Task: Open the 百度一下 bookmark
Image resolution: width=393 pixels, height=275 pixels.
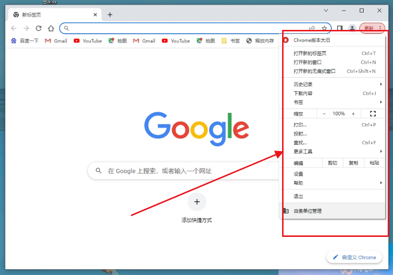Action: coord(25,41)
